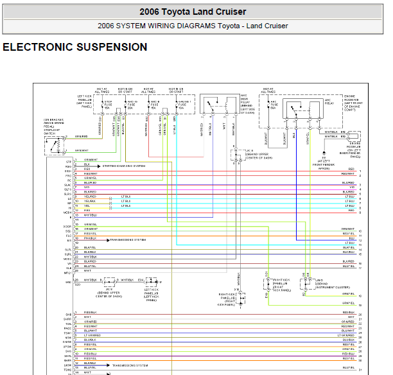Click the WHT/BLU wire label at pin 13
The width and height of the screenshot is (393, 375).
pos(91,215)
